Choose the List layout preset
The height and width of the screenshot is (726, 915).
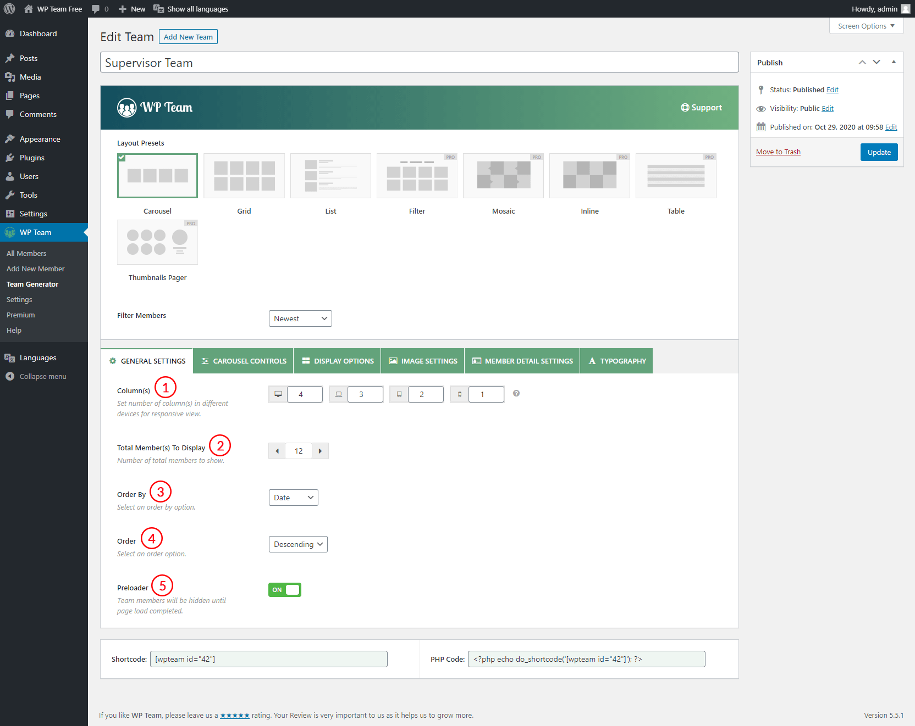point(330,176)
